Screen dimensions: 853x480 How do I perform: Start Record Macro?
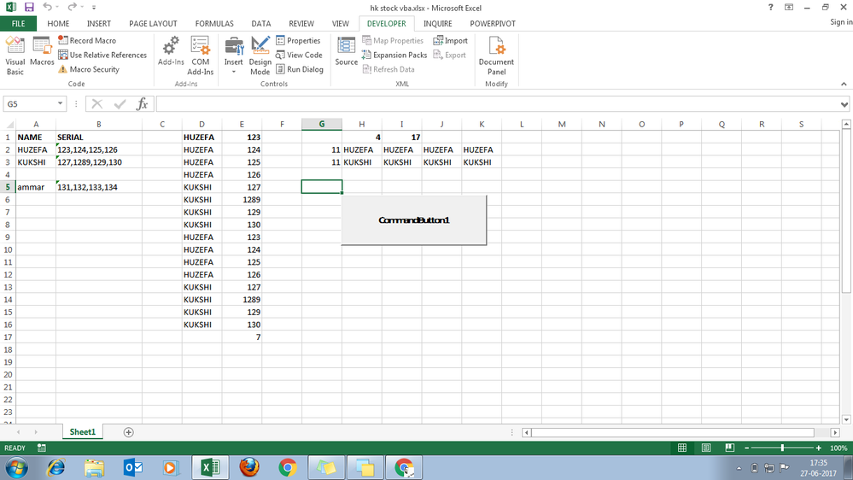[x=87, y=40]
